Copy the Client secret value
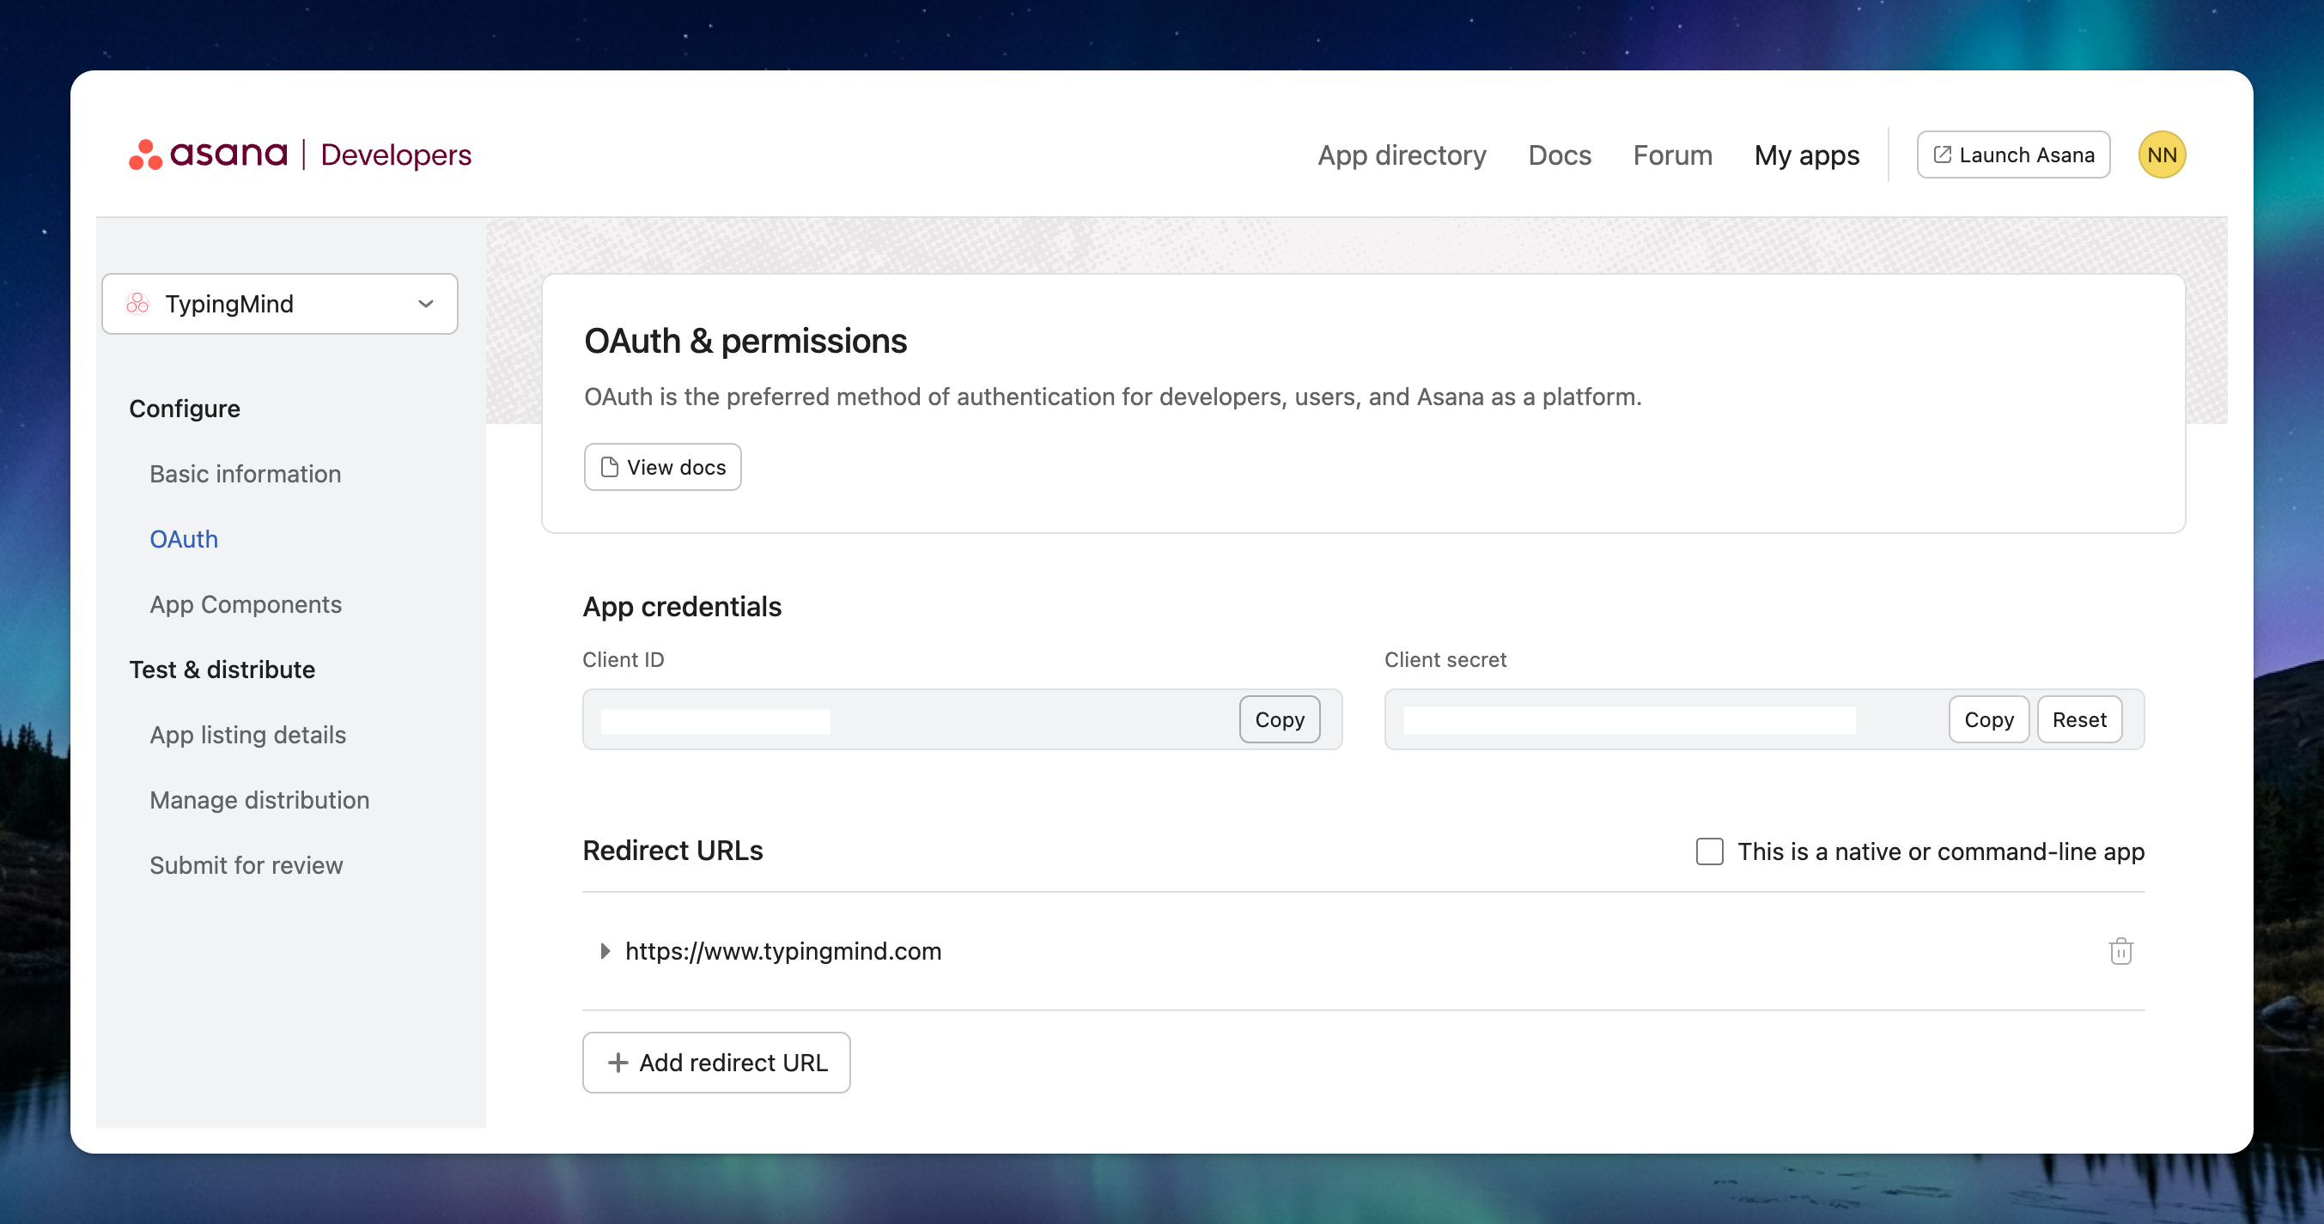This screenshot has height=1224, width=2324. [1988, 720]
